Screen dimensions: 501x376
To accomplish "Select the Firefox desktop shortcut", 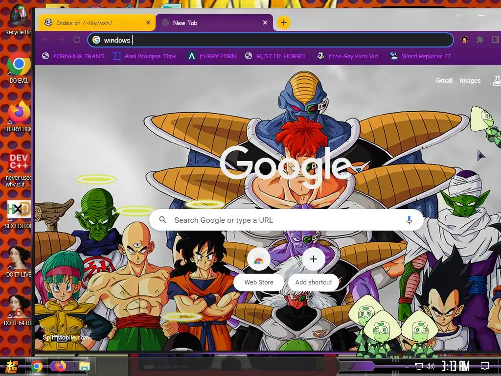I will coord(18,117).
